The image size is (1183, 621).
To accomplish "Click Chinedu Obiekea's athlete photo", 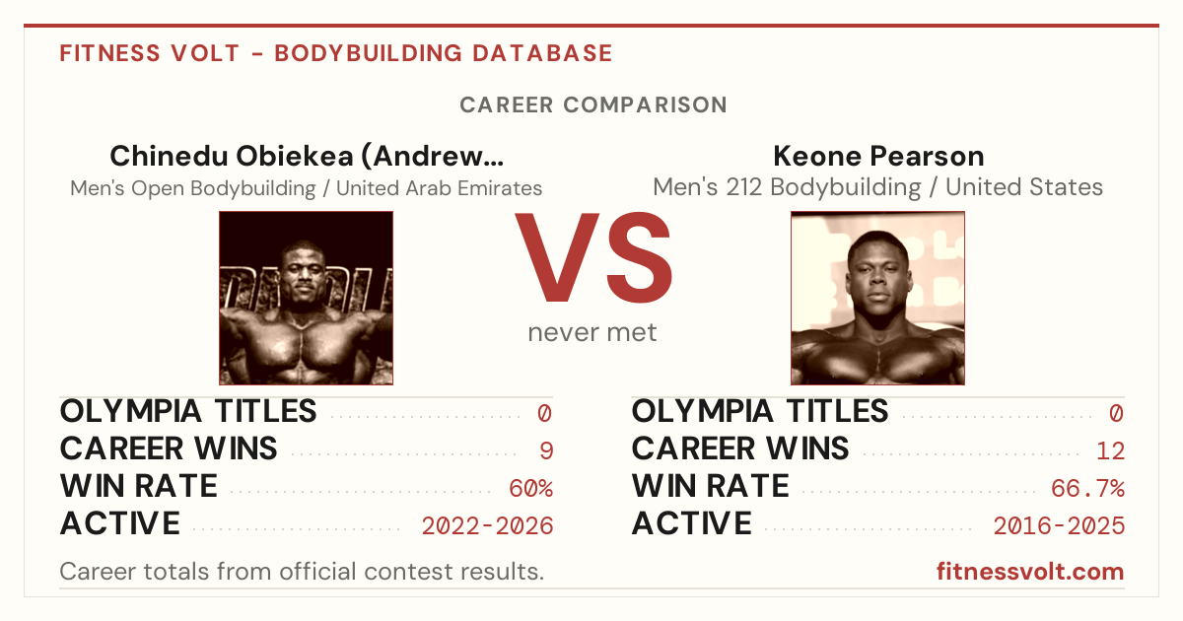I will click(306, 298).
